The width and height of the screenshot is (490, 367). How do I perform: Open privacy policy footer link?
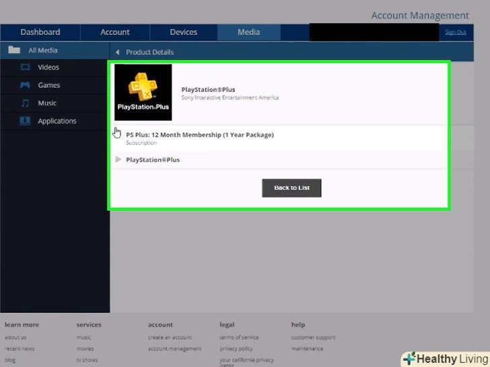coord(236,349)
